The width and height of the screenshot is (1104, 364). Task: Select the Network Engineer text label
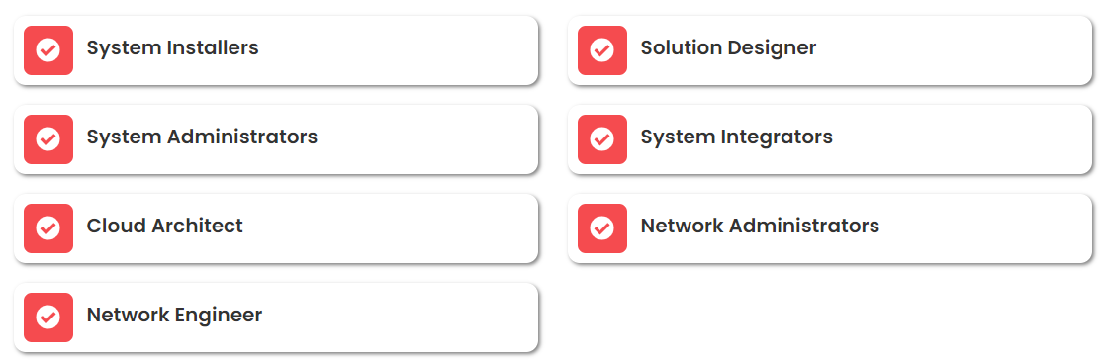174,316
